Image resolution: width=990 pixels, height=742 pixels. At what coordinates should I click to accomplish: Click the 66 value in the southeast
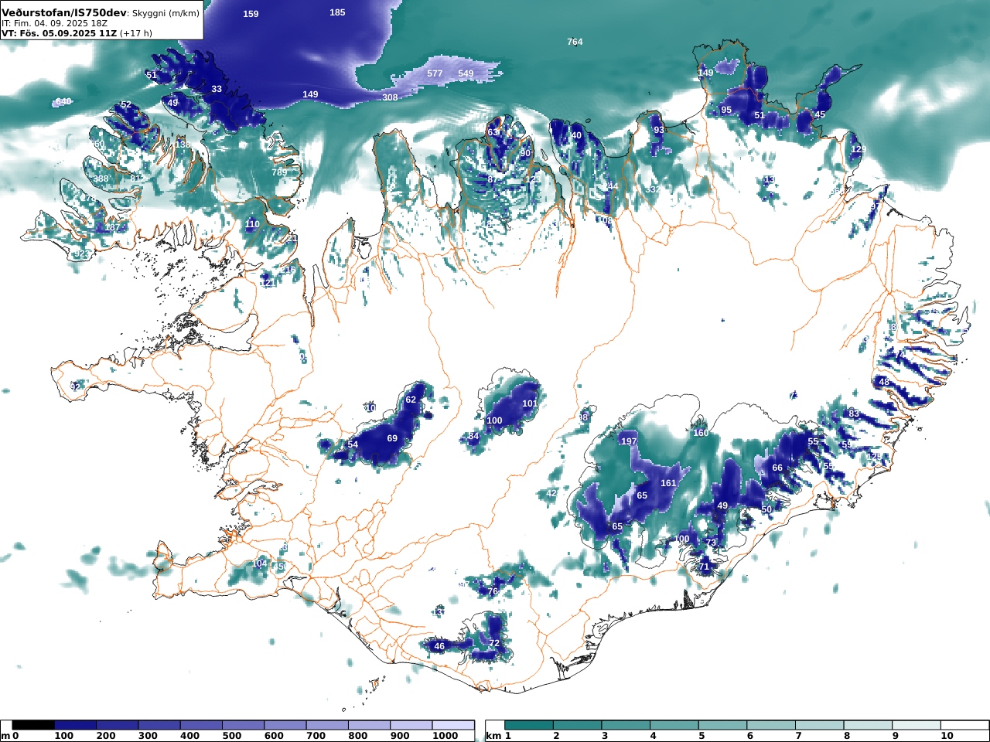pos(777,468)
